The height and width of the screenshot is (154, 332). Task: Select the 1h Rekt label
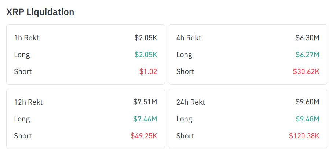pyautogui.click(x=26, y=38)
